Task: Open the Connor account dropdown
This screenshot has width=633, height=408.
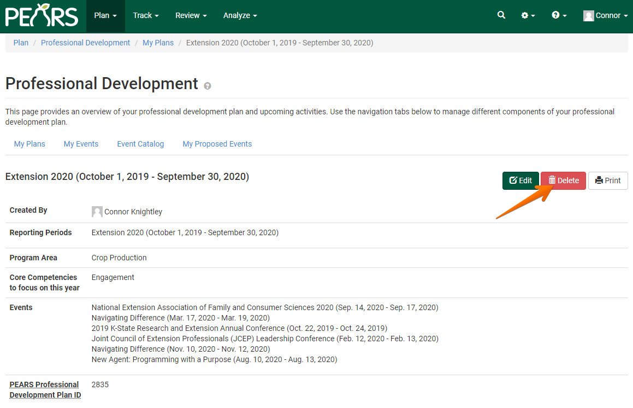Action: (x=605, y=15)
